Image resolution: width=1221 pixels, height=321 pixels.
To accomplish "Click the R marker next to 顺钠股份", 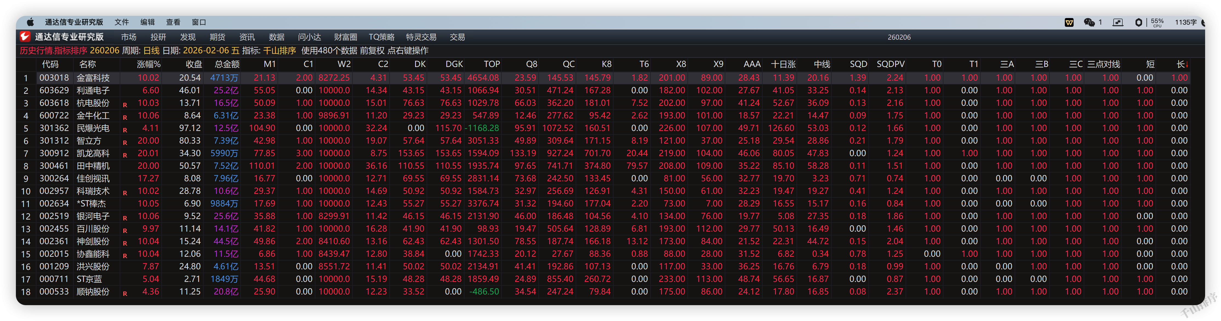I will click(x=125, y=294).
